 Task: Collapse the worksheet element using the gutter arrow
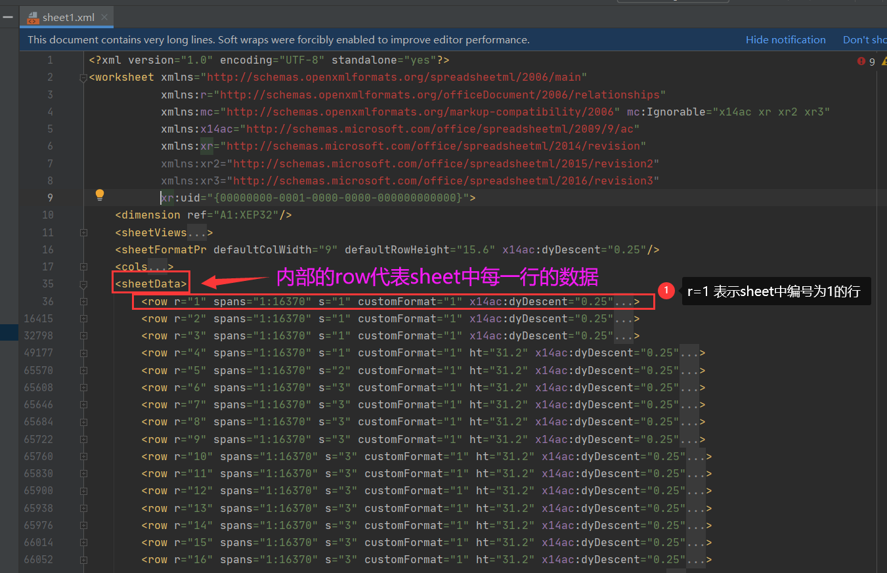pyautogui.click(x=83, y=77)
